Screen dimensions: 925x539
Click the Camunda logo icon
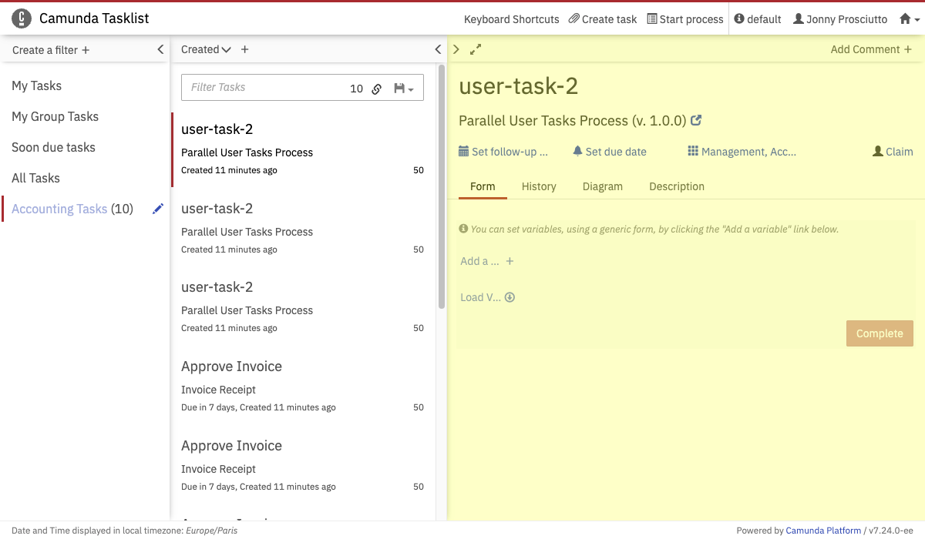pos(22,18)
